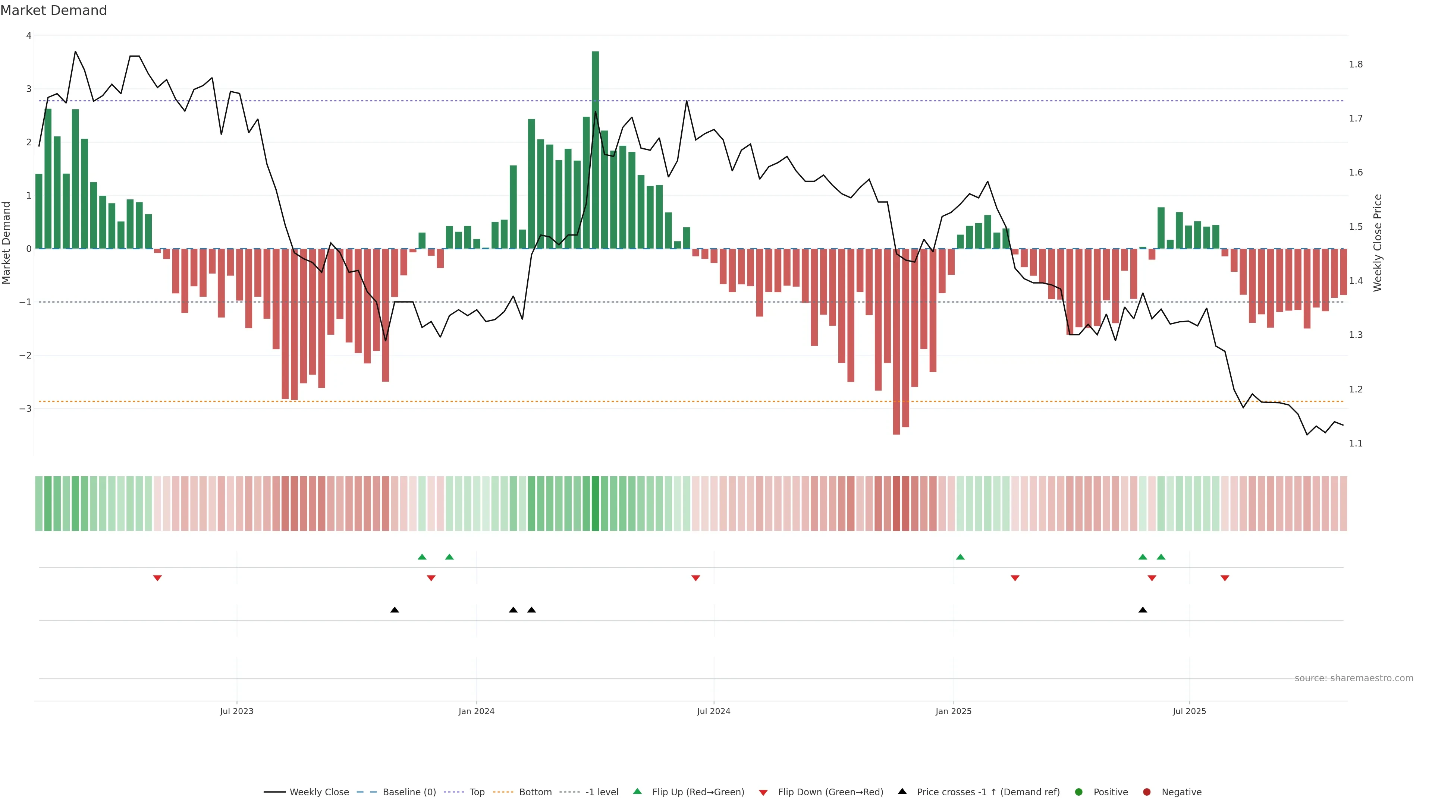
Task: Click the black Price crosses -1 legend triangle
Action: pyautogui.click(x=902, y=791)
